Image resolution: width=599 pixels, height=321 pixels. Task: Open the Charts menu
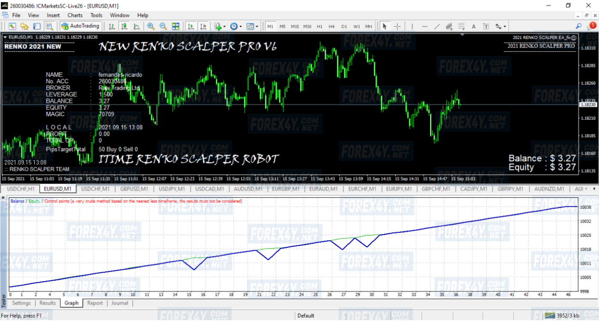[75, 15]
